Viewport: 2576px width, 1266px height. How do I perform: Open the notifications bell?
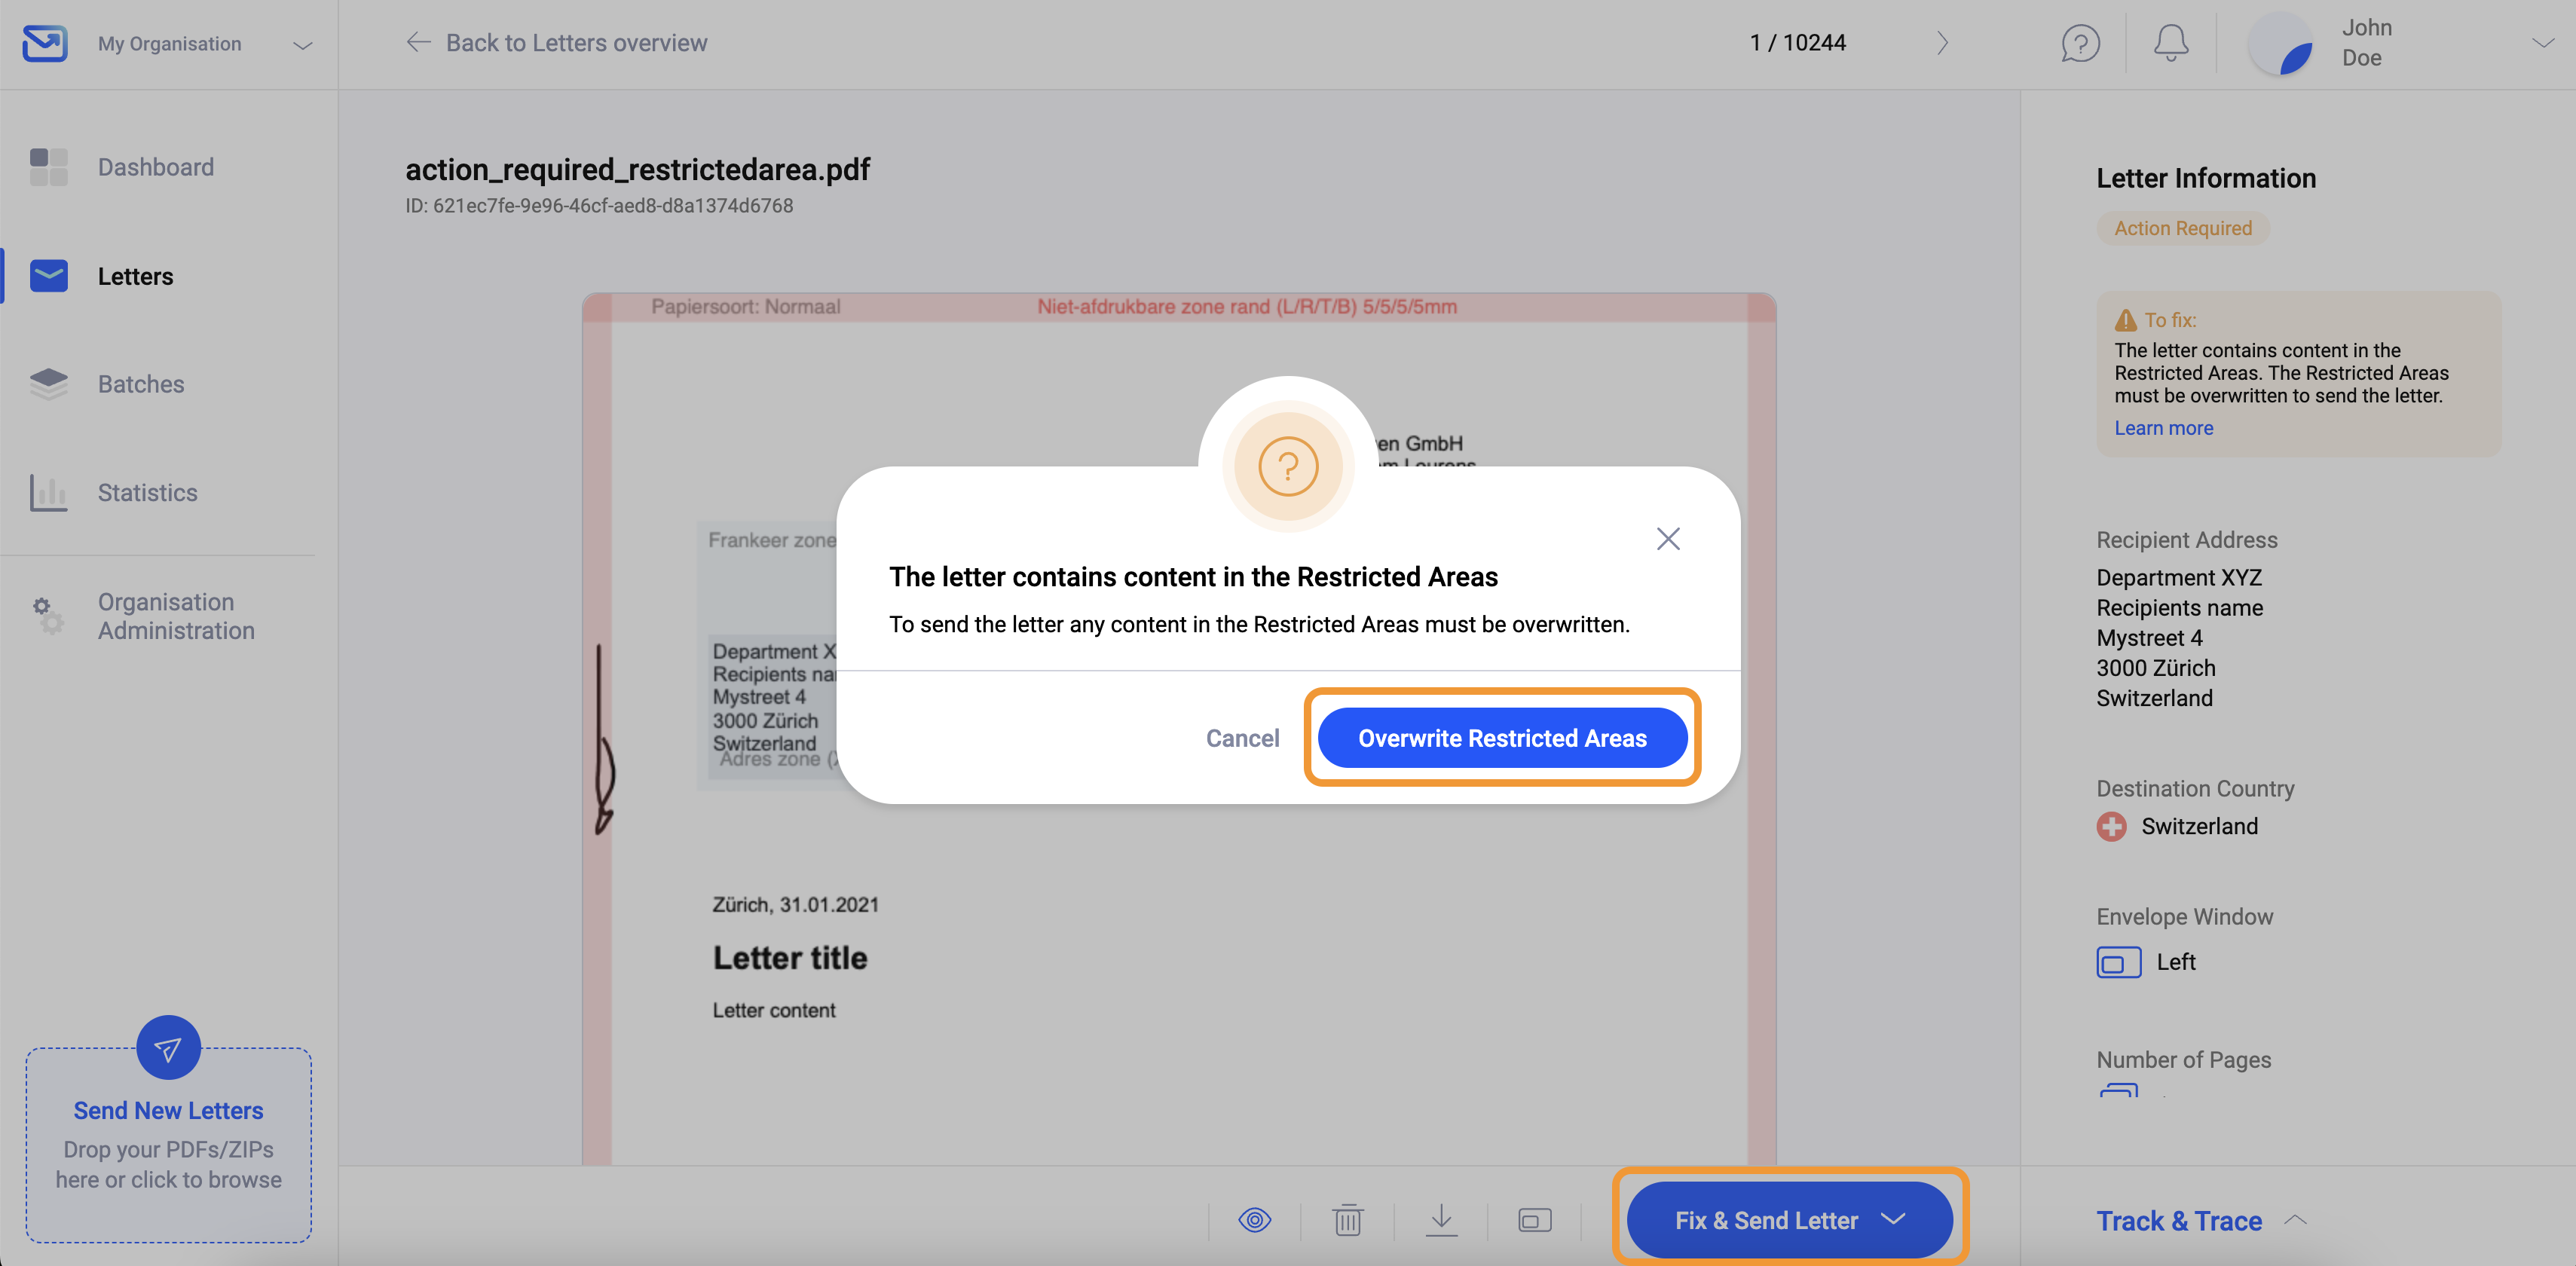[x=2170, y=43]
